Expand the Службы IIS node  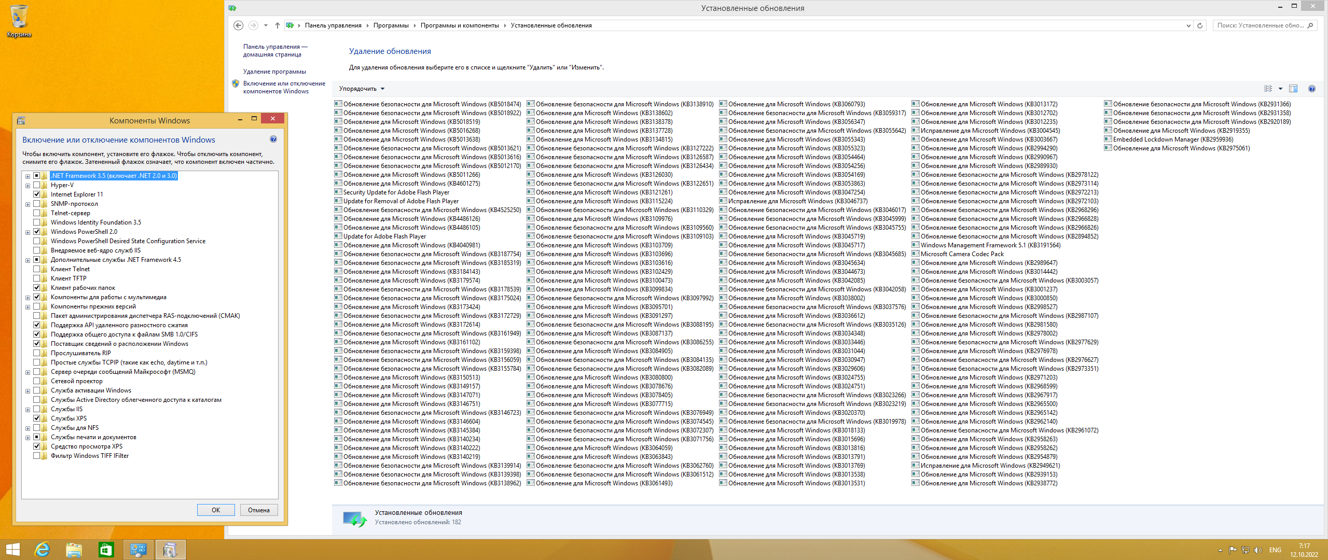27,410
